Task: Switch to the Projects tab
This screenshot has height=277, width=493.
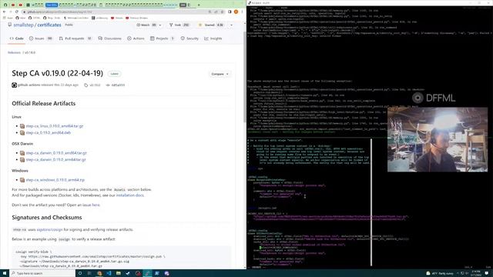Action: [x=163, y=38]
